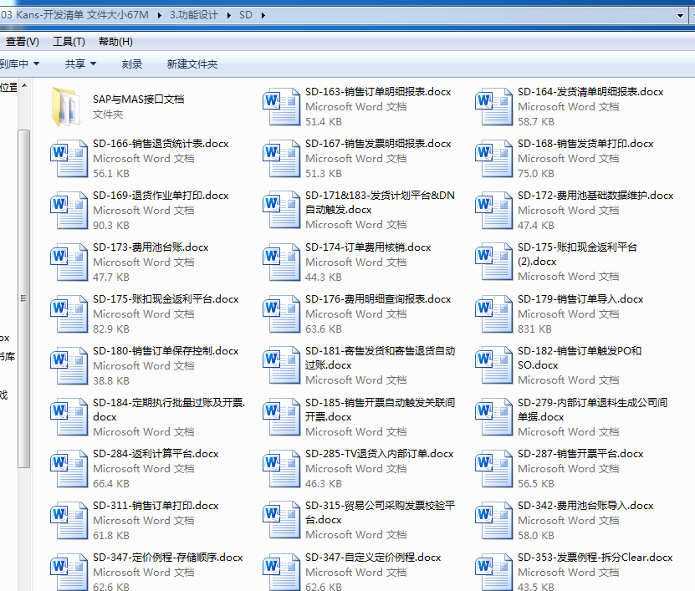Select Word icon for SD-164-发货清单明细报表.docx
The height and width of the screenshot is (591, 695).
pyautogui.click(x=493, y=106)
